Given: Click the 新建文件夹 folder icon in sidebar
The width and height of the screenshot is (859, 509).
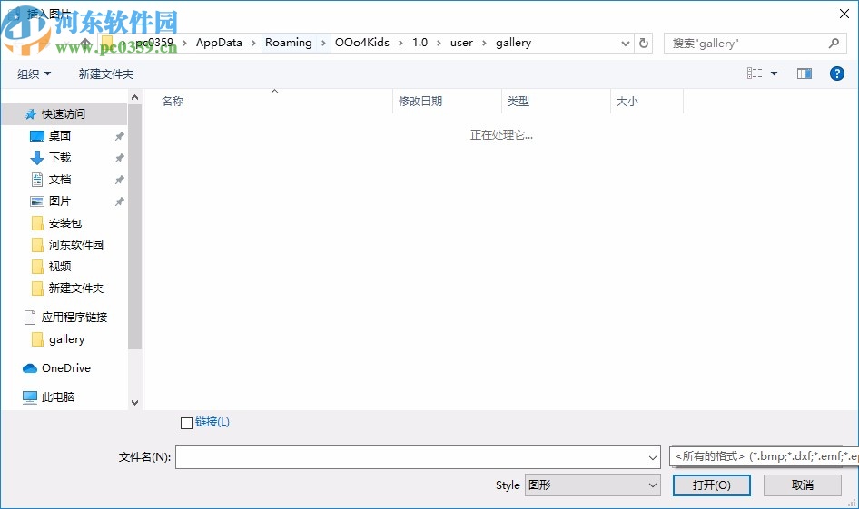Looking at the screenshot, I should (x=37, y=289).
